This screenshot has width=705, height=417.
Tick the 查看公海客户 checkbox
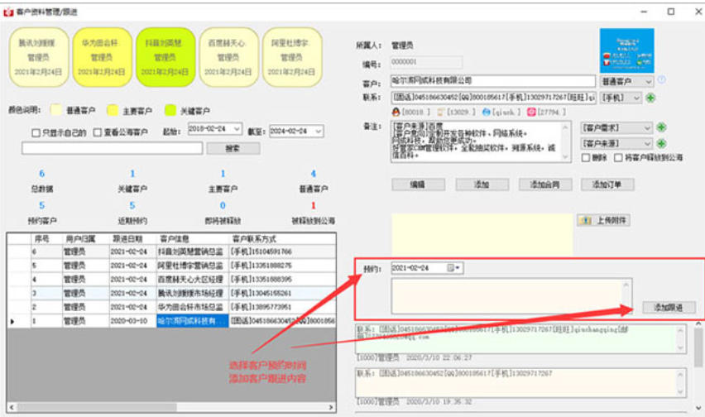(x=98, y=132)
